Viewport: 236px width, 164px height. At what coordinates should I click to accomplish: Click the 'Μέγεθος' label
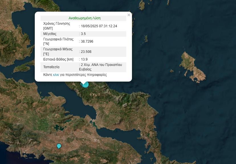point(50,34)
